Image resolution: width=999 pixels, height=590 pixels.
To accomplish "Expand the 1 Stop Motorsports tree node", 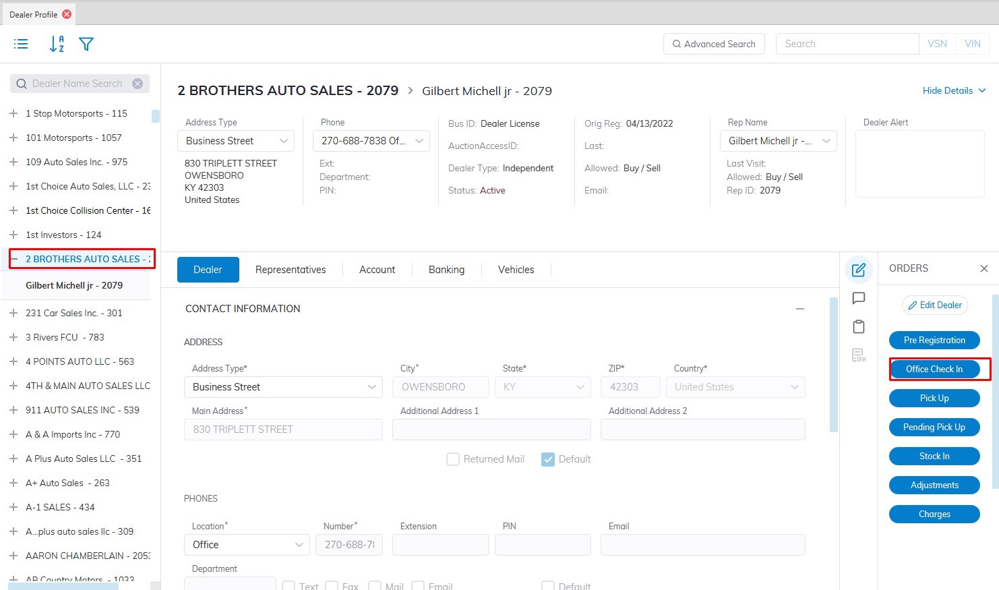I will pos(13,113).
